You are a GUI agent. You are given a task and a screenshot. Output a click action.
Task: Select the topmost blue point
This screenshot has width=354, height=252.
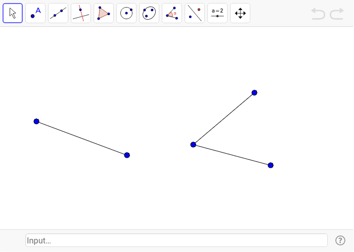[x=254, y=93]
